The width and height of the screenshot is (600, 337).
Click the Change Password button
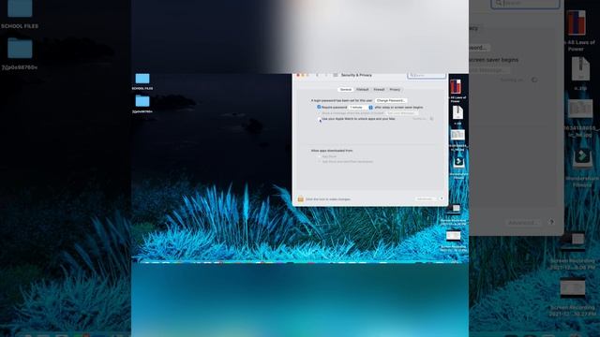click(390, 100)
